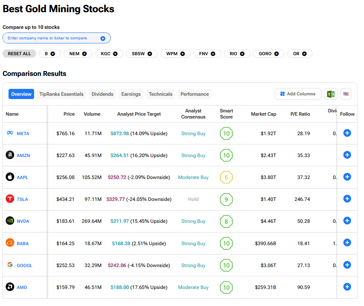Click TSLA's Smart Score 9 badge
This screenshot has width=364, height=306.
click(x=226, y=199)
